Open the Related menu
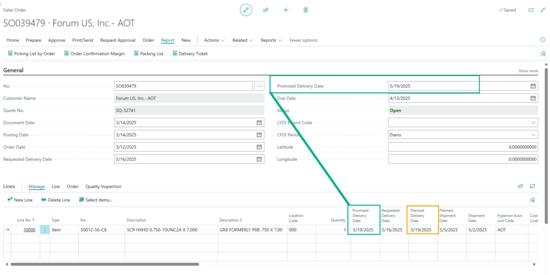The width and height of the screenshot is (550, 275). (243, 40)
